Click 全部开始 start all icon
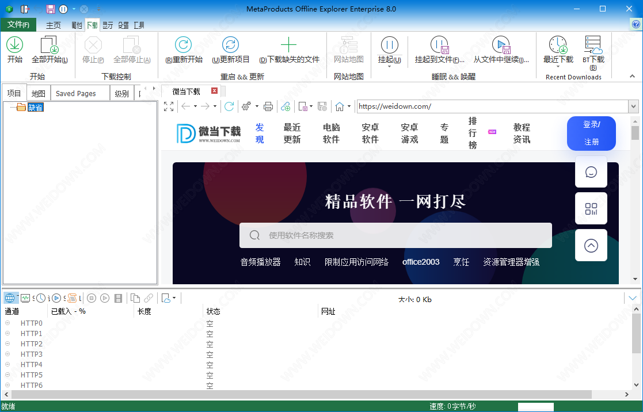Viewport: 643px width, 412px height. click(x=50, y=45)
